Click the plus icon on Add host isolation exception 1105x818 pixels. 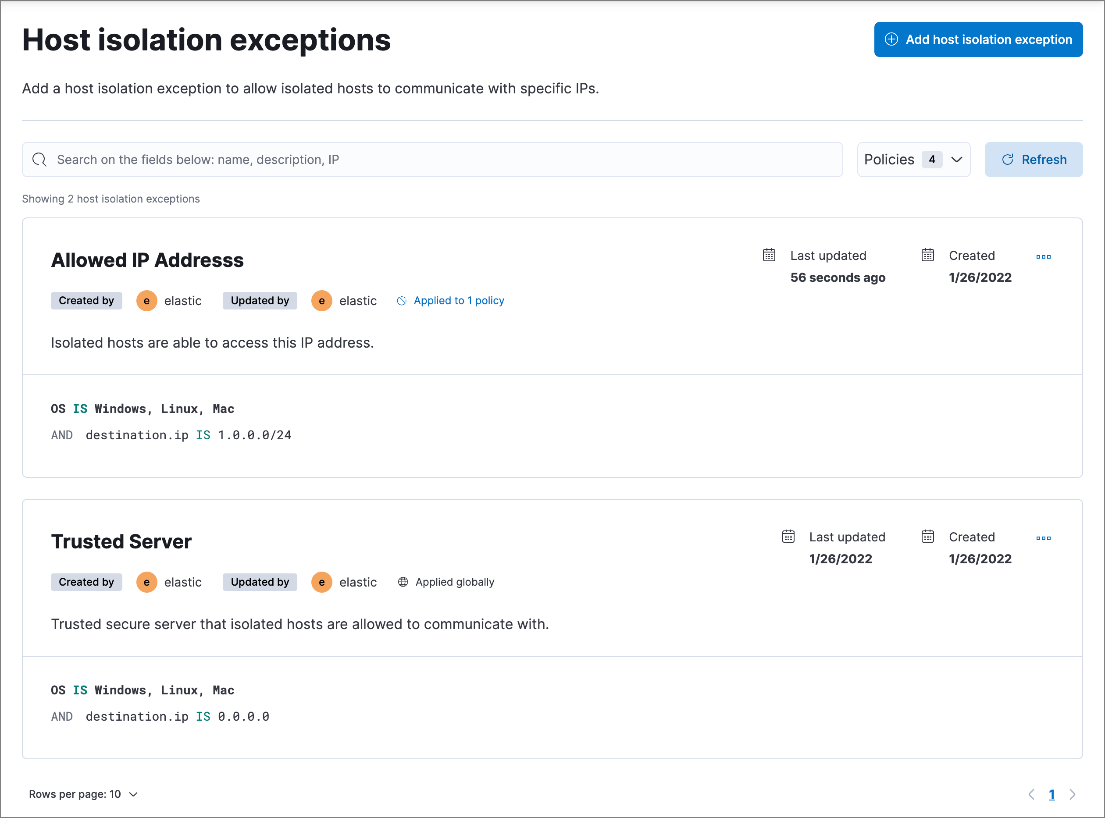[x=891, y=39]
